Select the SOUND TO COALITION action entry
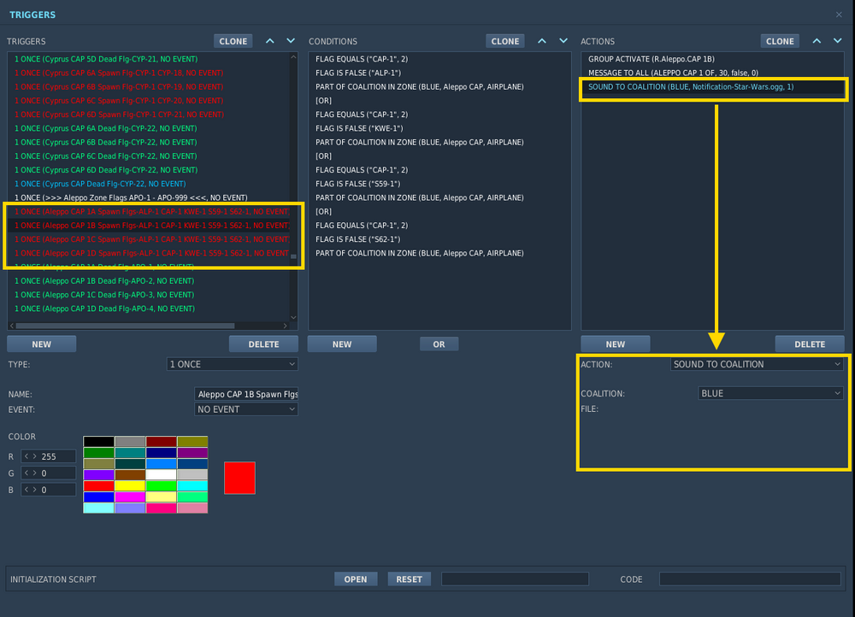The image size is (855, 617). point(691,87)
